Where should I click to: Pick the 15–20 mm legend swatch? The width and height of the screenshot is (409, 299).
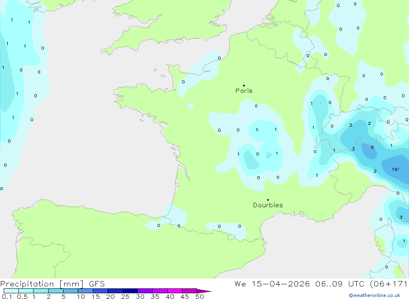(x=101, y=291)
